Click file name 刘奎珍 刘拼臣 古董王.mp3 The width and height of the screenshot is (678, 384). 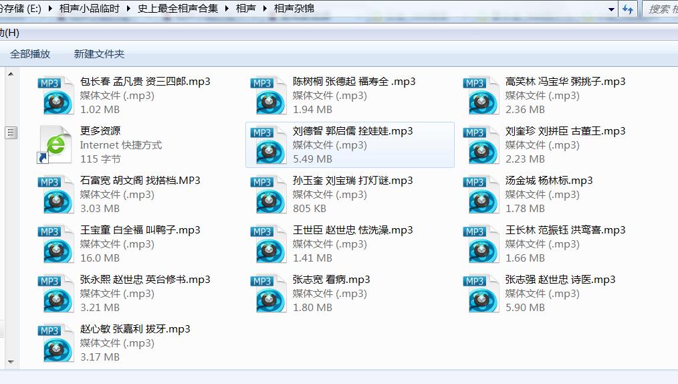click(565, 130)
